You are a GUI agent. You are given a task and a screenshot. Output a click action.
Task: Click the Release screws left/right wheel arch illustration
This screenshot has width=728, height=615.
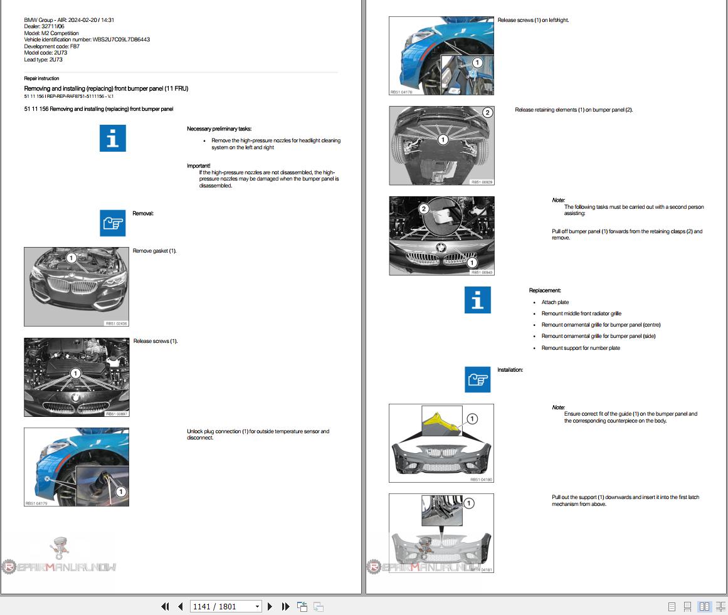[x=441, y=56]
